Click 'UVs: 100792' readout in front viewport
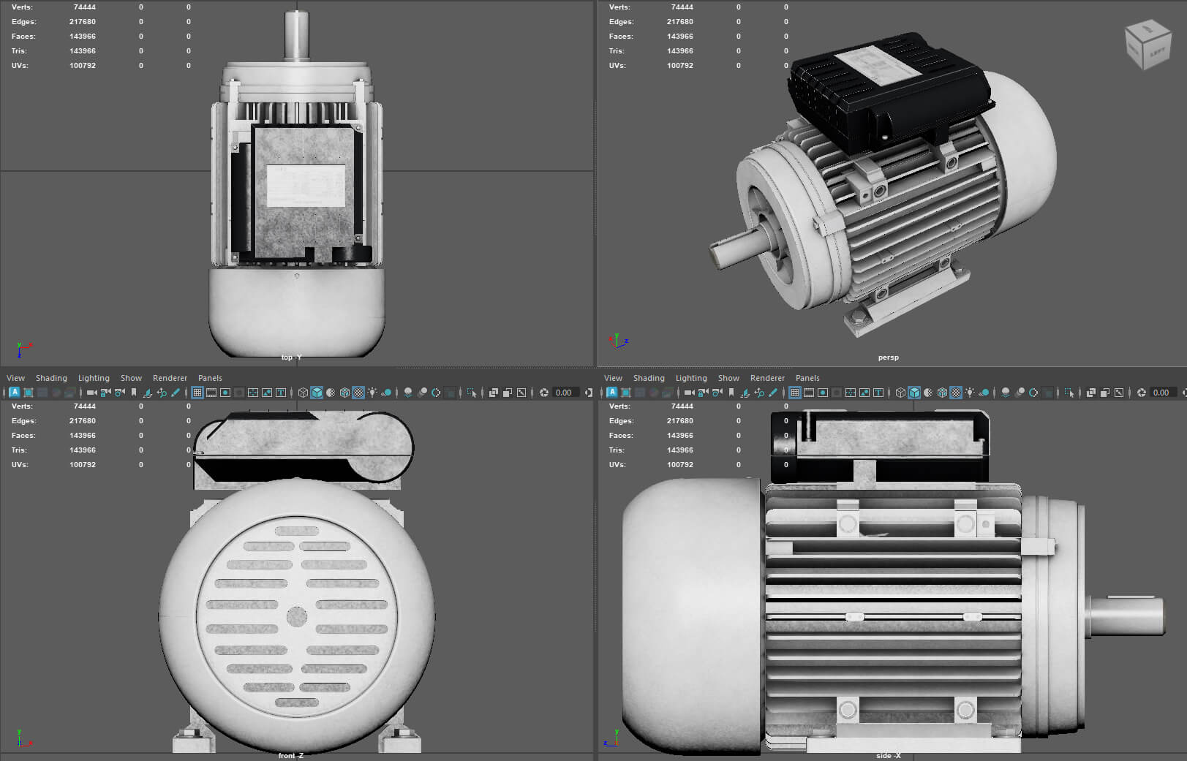The height and width of the screenshot is (761, 1187). coord(53,464)
